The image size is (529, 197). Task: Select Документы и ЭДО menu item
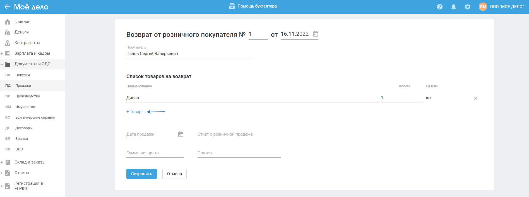[x=32, y=64]
